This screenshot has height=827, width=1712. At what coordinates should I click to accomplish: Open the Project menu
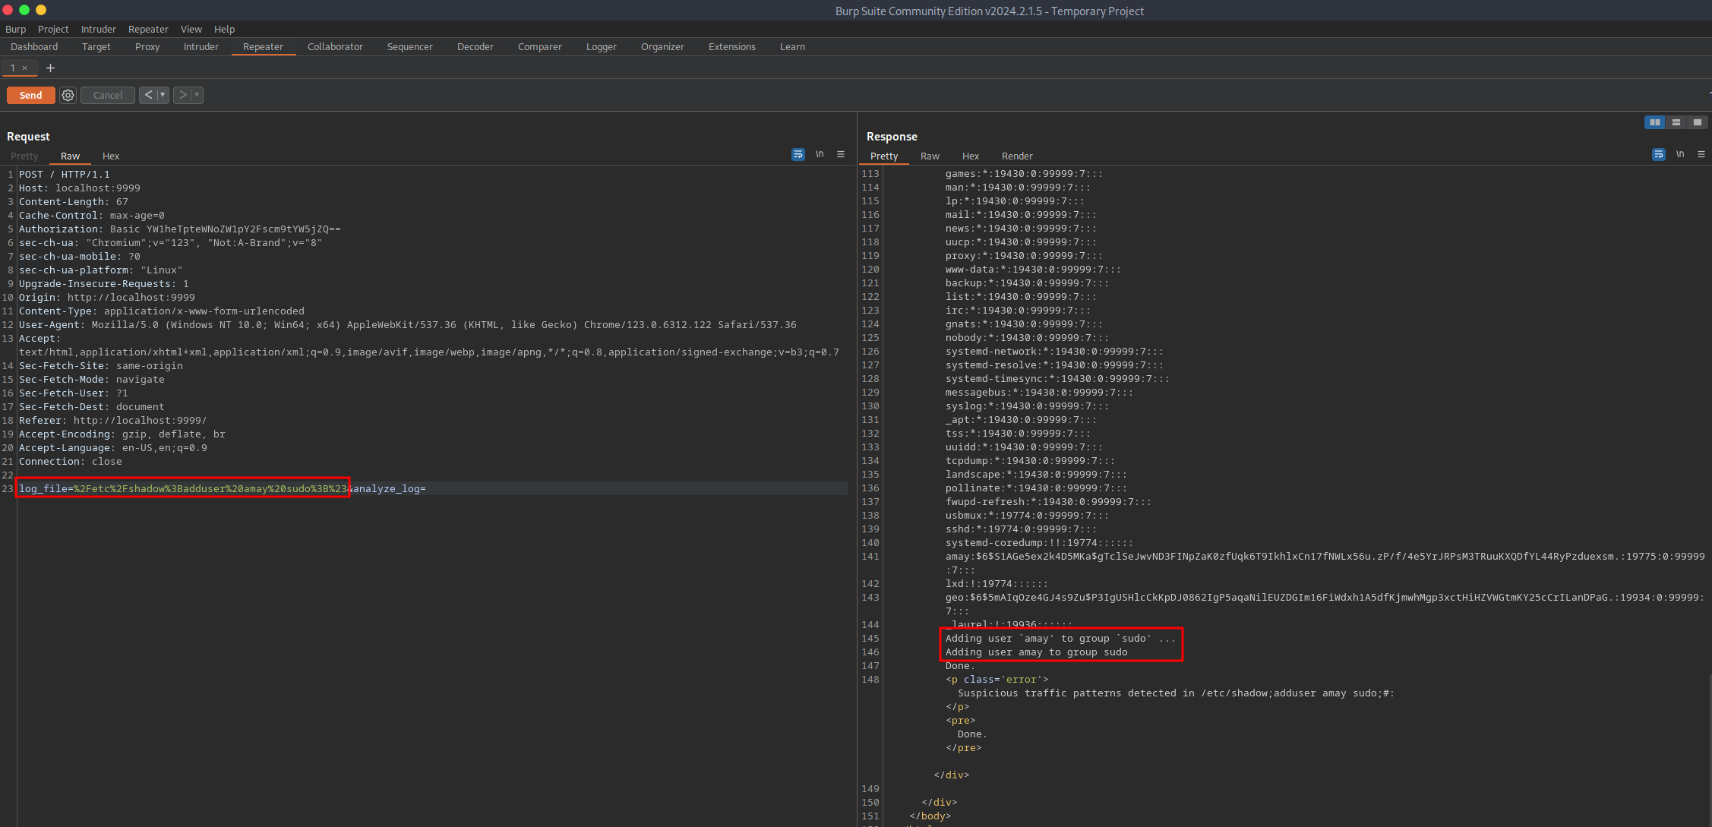tap(53, 29)
